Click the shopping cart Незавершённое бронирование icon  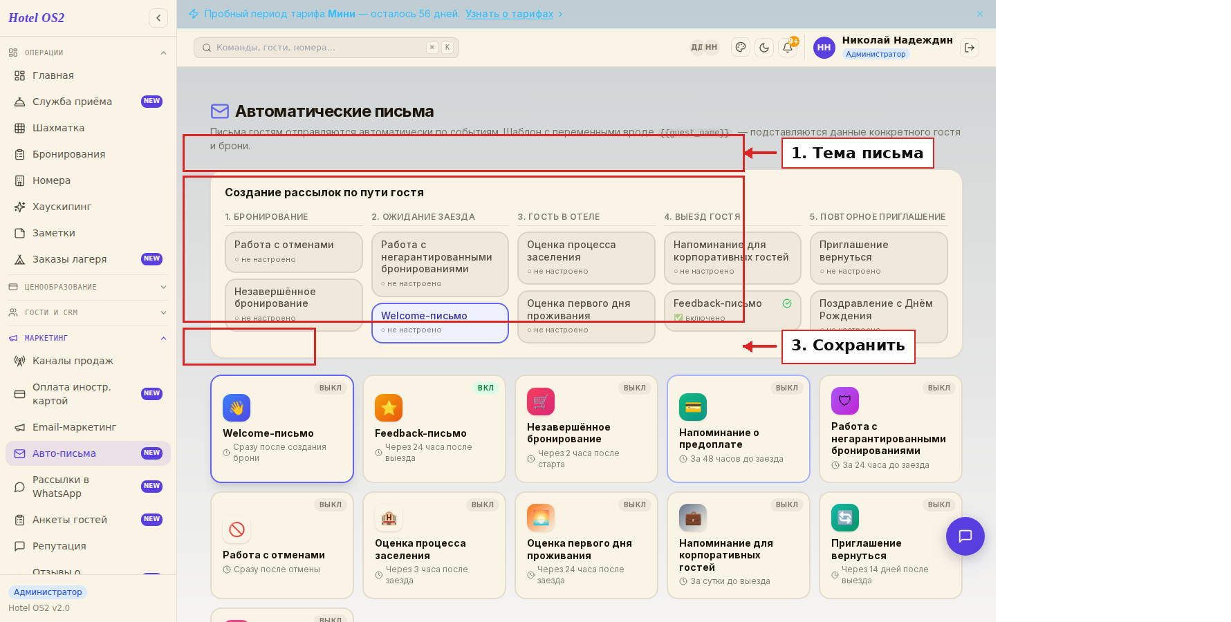point(541,402)
